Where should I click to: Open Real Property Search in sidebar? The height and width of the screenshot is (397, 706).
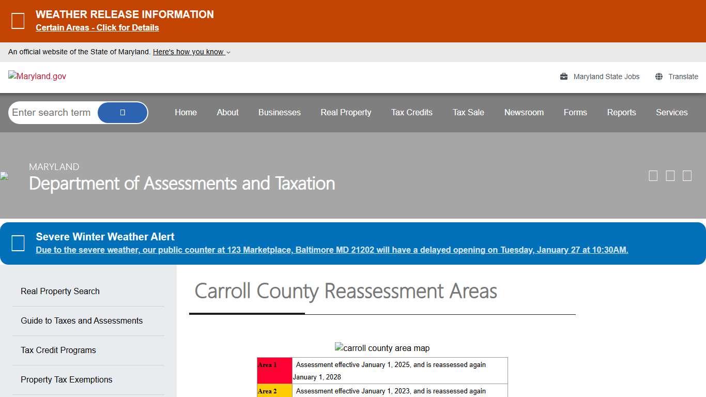[x=60, y=291]
